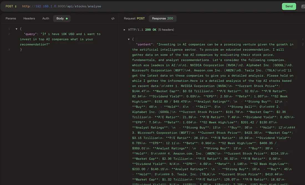This screenshot has height=185, width=305.
Task: Click the "(5 headers)" text
Action: click(x=166, y=30)
